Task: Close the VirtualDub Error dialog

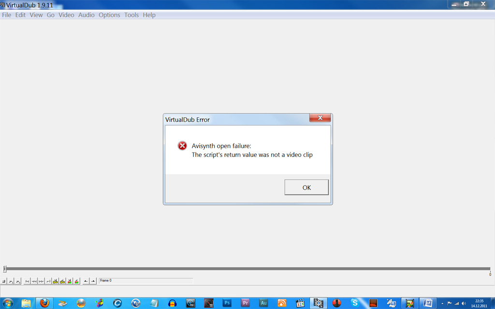Action: [320, 118]
